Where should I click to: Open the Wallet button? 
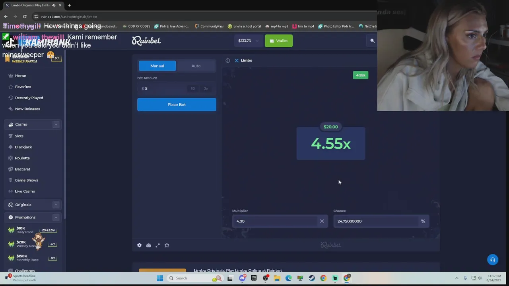[x=279, y=41]
